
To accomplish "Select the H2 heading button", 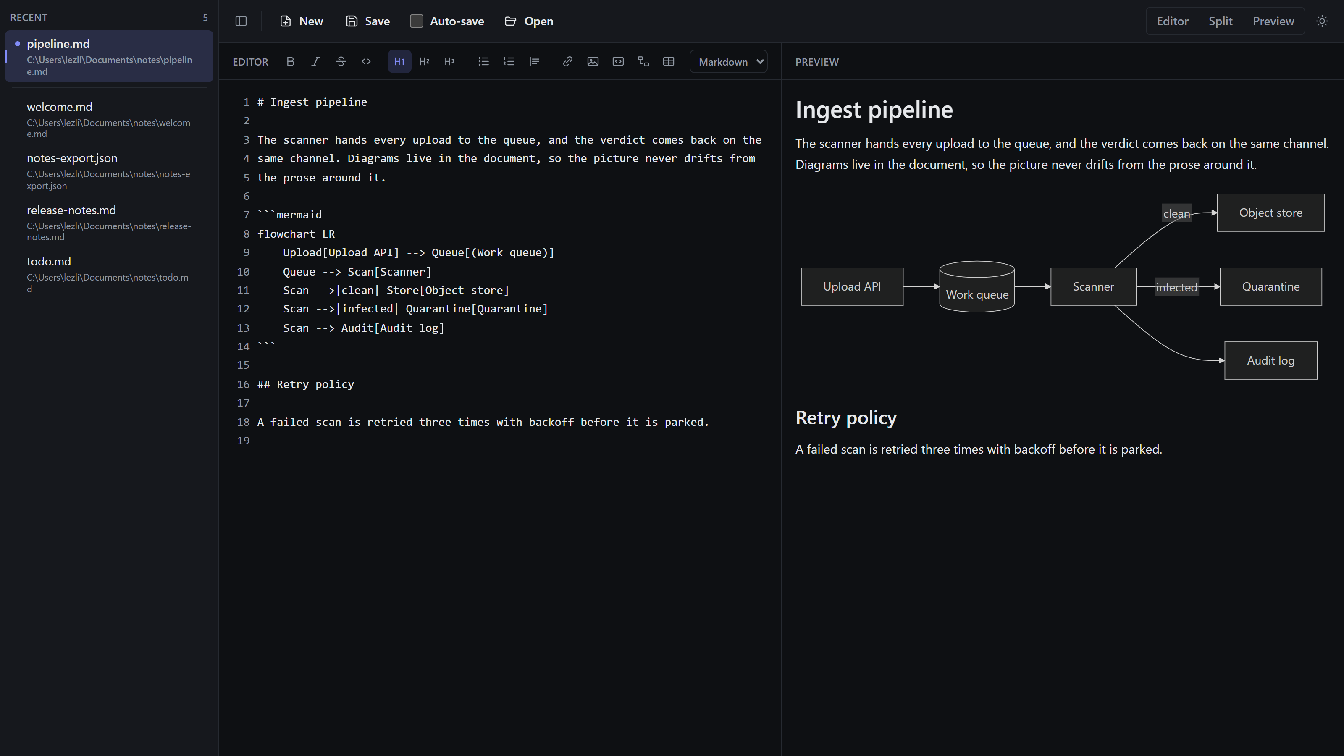I will tap(425, 62).
